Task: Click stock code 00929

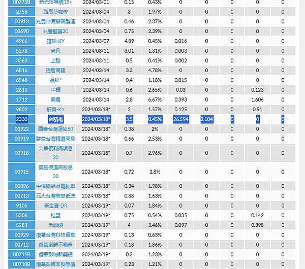Action: coord(21,235)
